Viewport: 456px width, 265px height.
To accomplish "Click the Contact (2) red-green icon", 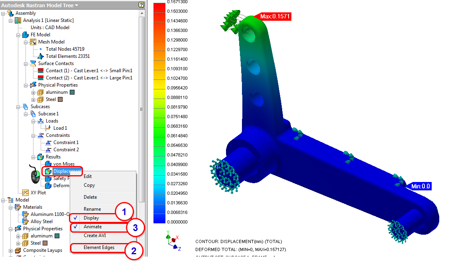I will (x=41, y=78).
